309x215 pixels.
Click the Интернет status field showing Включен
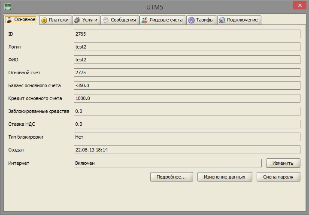[168, 163]
